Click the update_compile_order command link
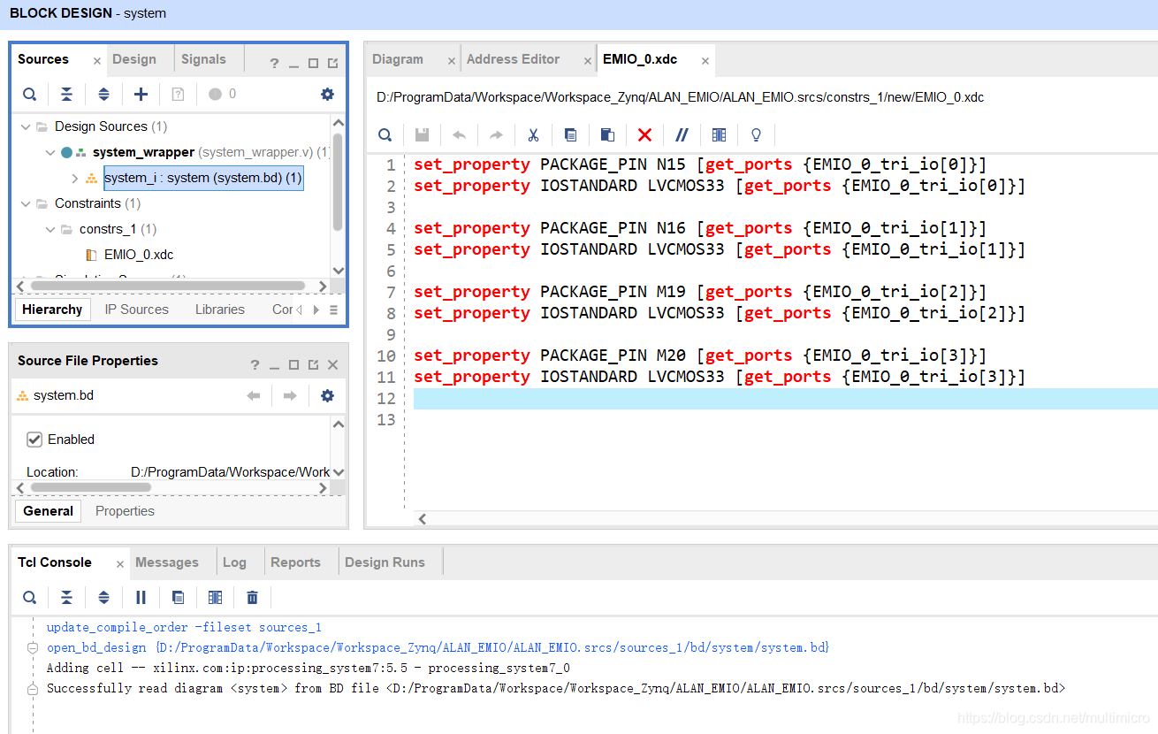Viewport: 1158px width, 734px height. point(184,628)
